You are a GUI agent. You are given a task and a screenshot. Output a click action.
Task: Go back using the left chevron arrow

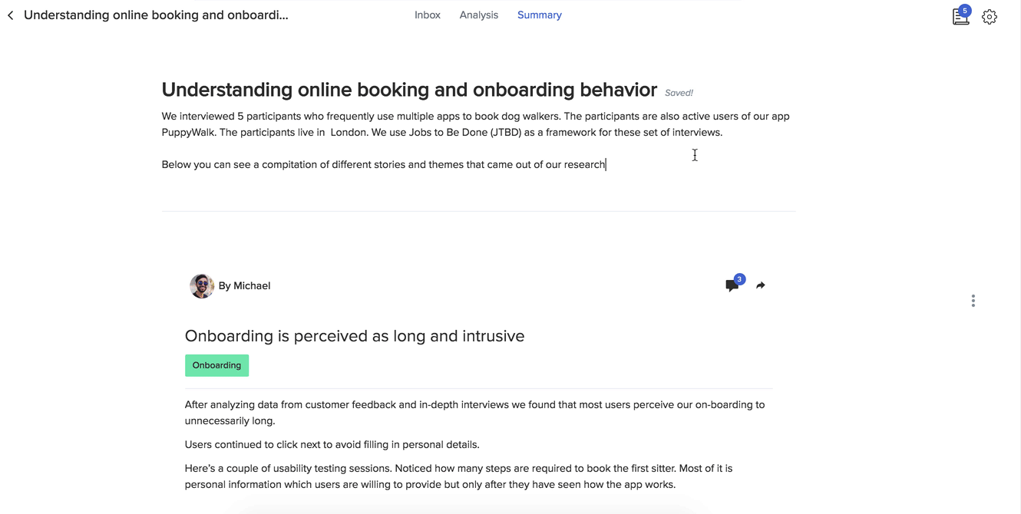pos(11,15)
